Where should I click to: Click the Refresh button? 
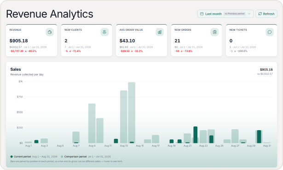(266, 14)
